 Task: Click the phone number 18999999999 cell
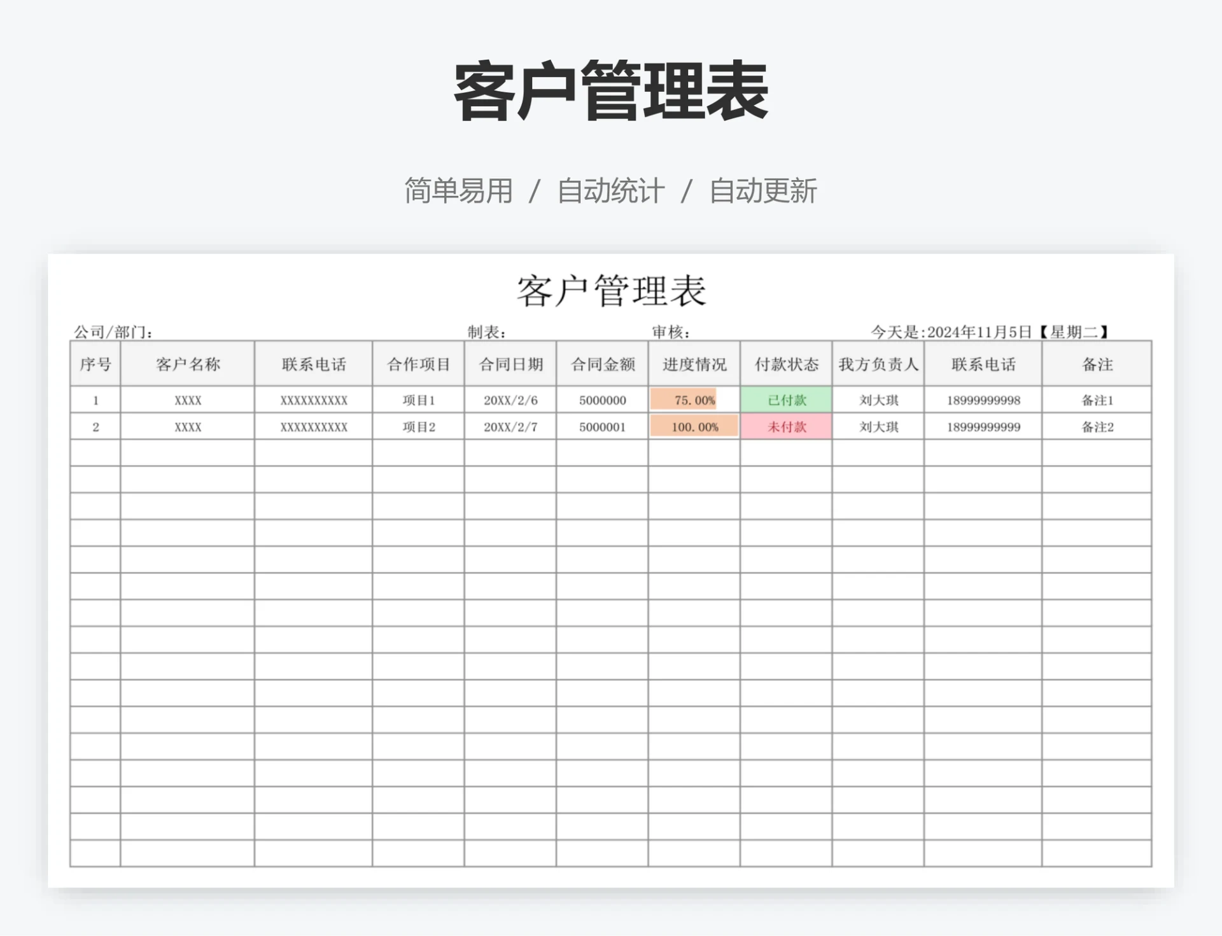[x=982, y=426]
